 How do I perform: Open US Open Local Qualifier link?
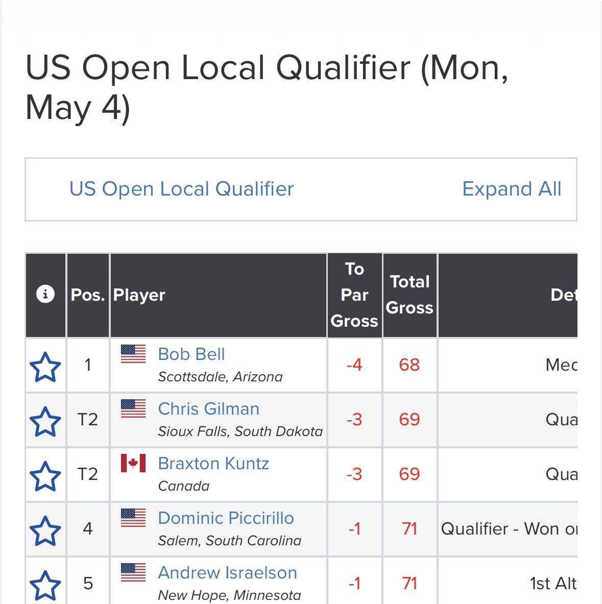click(x=181, y=189)
